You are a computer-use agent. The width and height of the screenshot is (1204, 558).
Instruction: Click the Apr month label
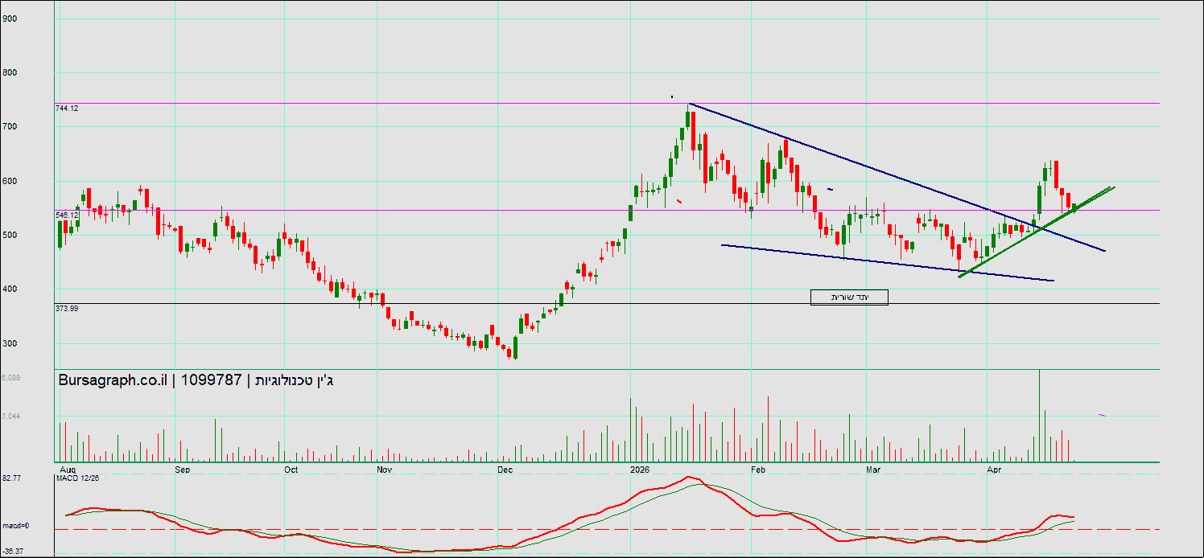point(994,469)
